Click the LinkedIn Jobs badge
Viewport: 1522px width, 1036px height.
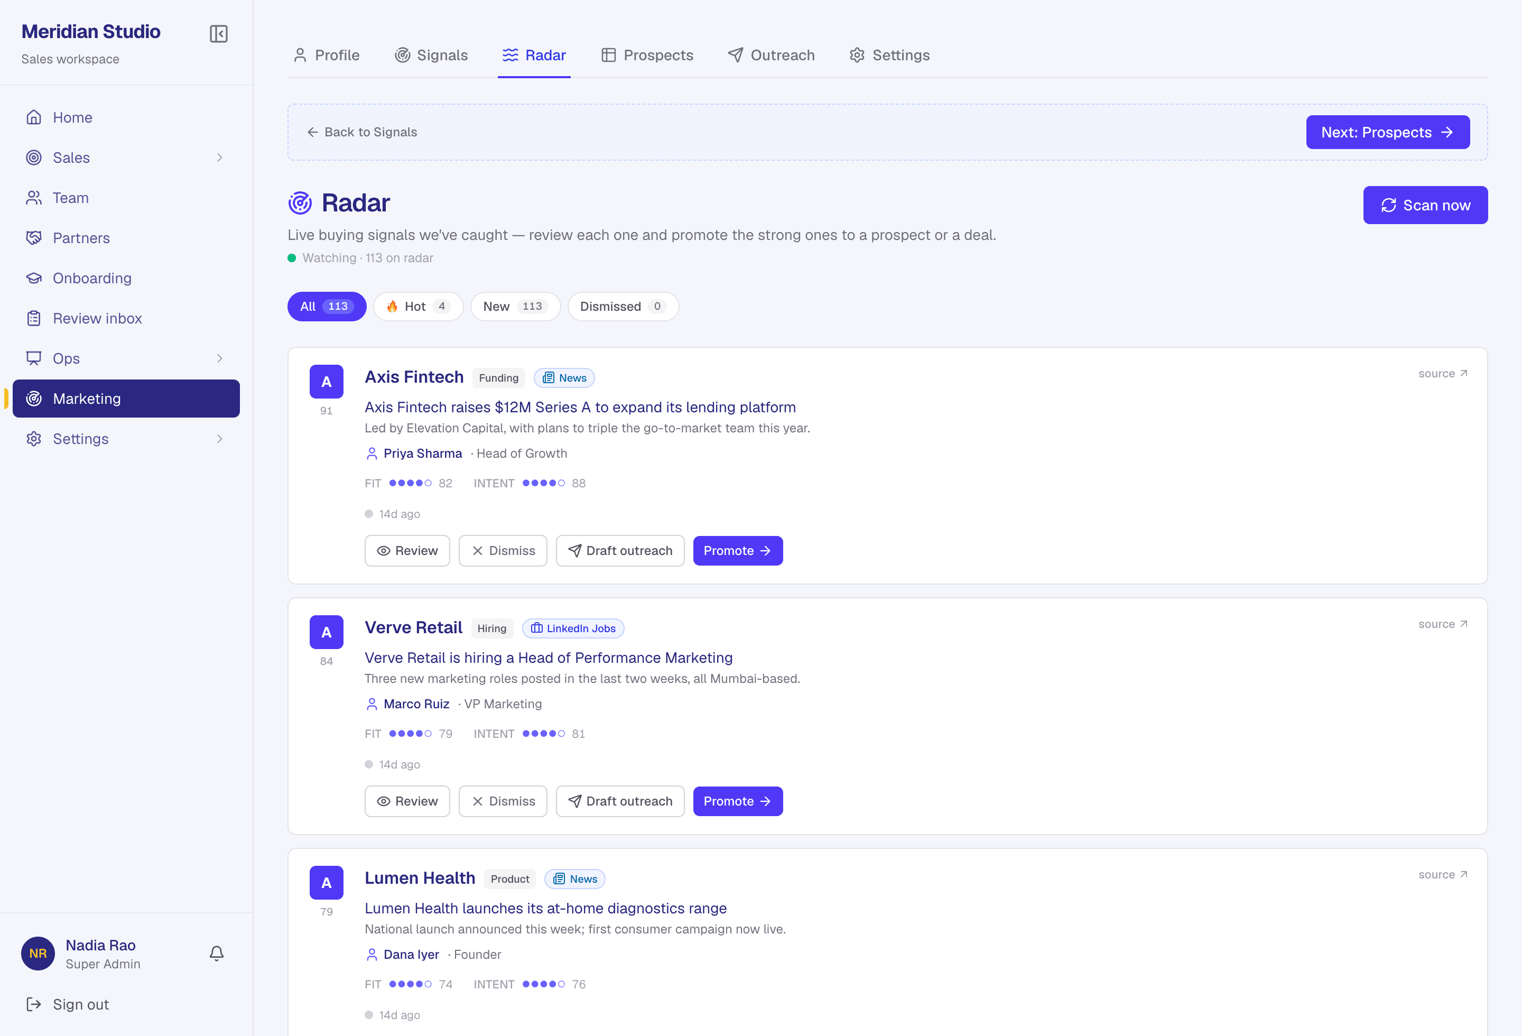point(573,628)
